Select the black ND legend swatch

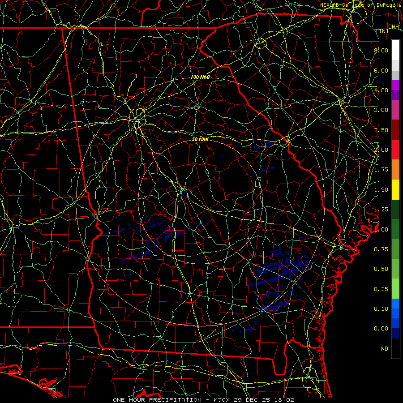(x=395, y=348)
